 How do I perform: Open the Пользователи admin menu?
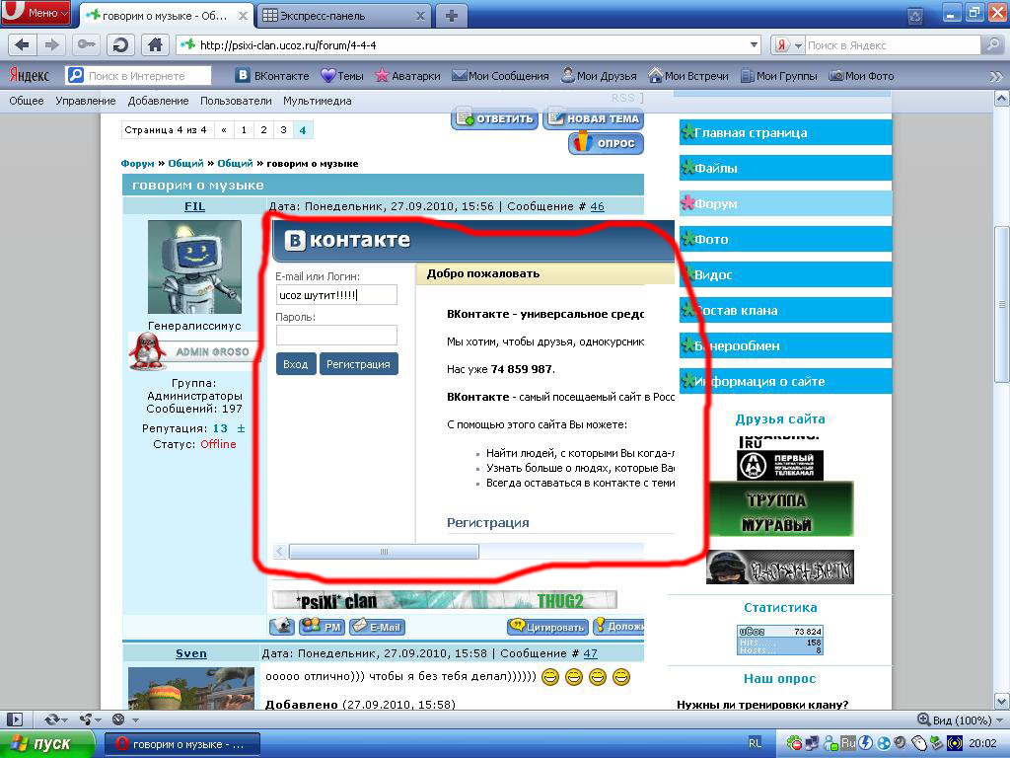(236, 101)
